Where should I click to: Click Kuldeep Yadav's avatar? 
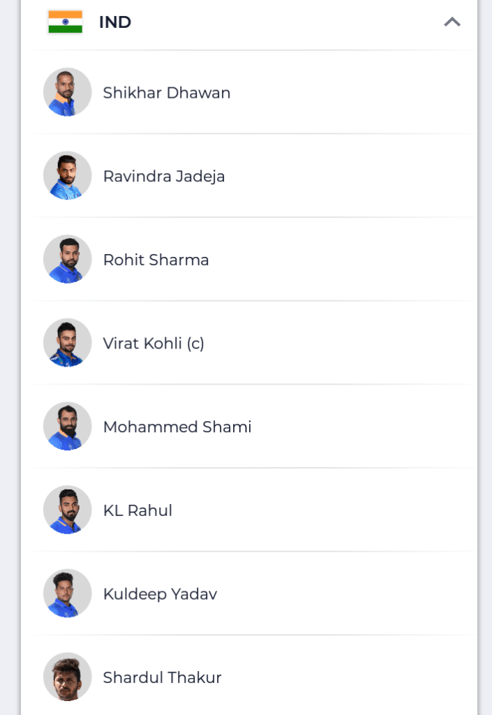(68, 594)
